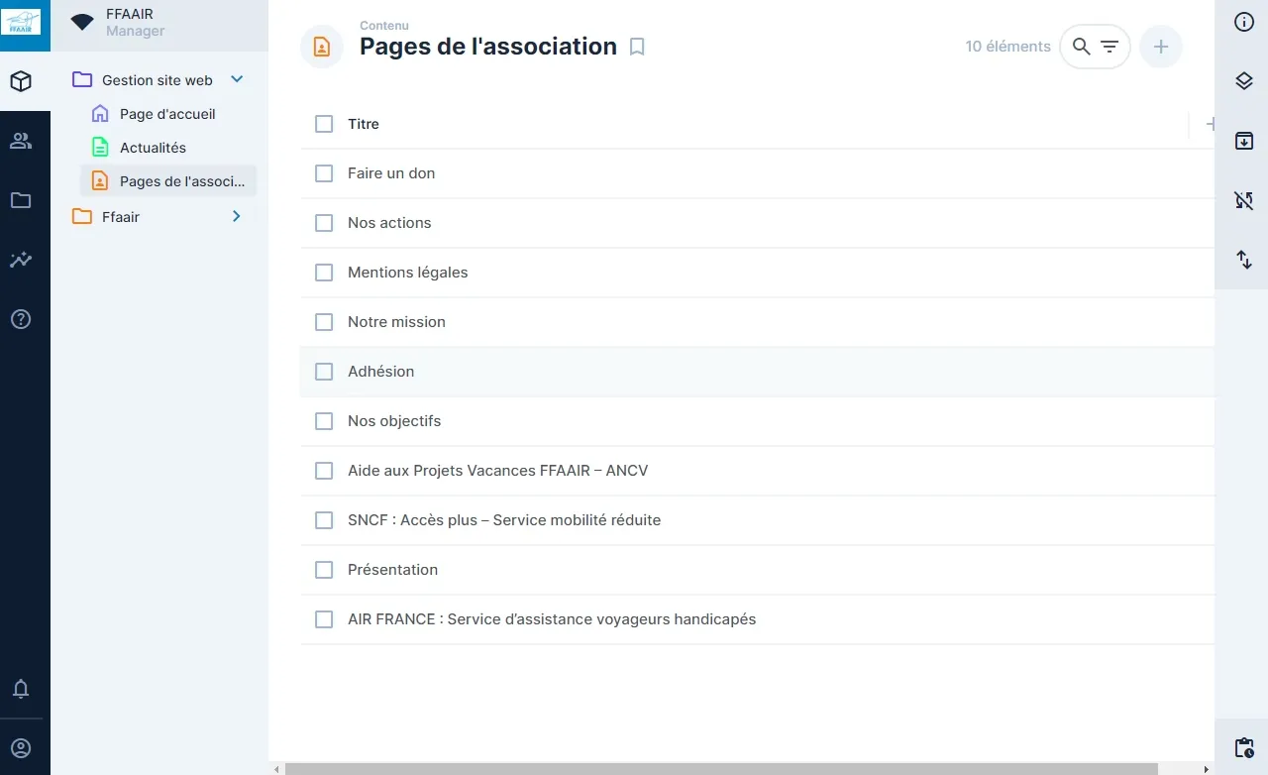Click the horizontal scrollbar at the bottom
Viewport: 1268px width, 775px height.
[x=720, y=768]
